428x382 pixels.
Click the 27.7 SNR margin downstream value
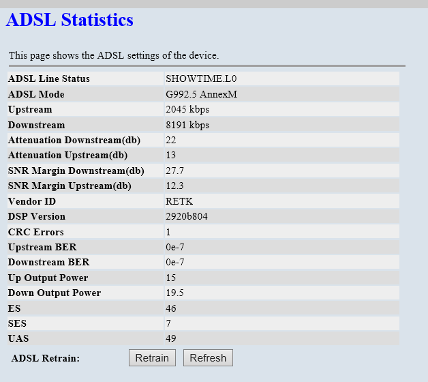[x=174, y=171]
